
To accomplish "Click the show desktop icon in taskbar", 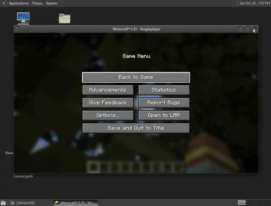I will point(3,203).
